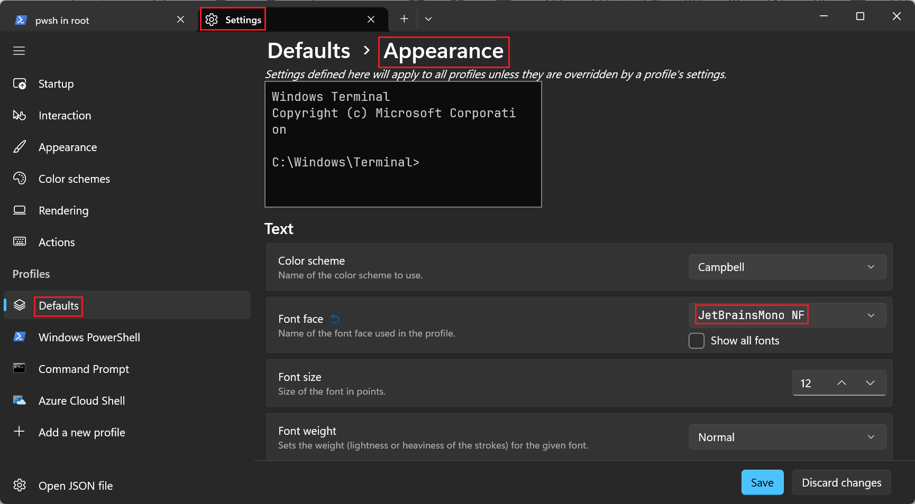
Task: Go to Interaction settings page
Action: coord(127,115)
